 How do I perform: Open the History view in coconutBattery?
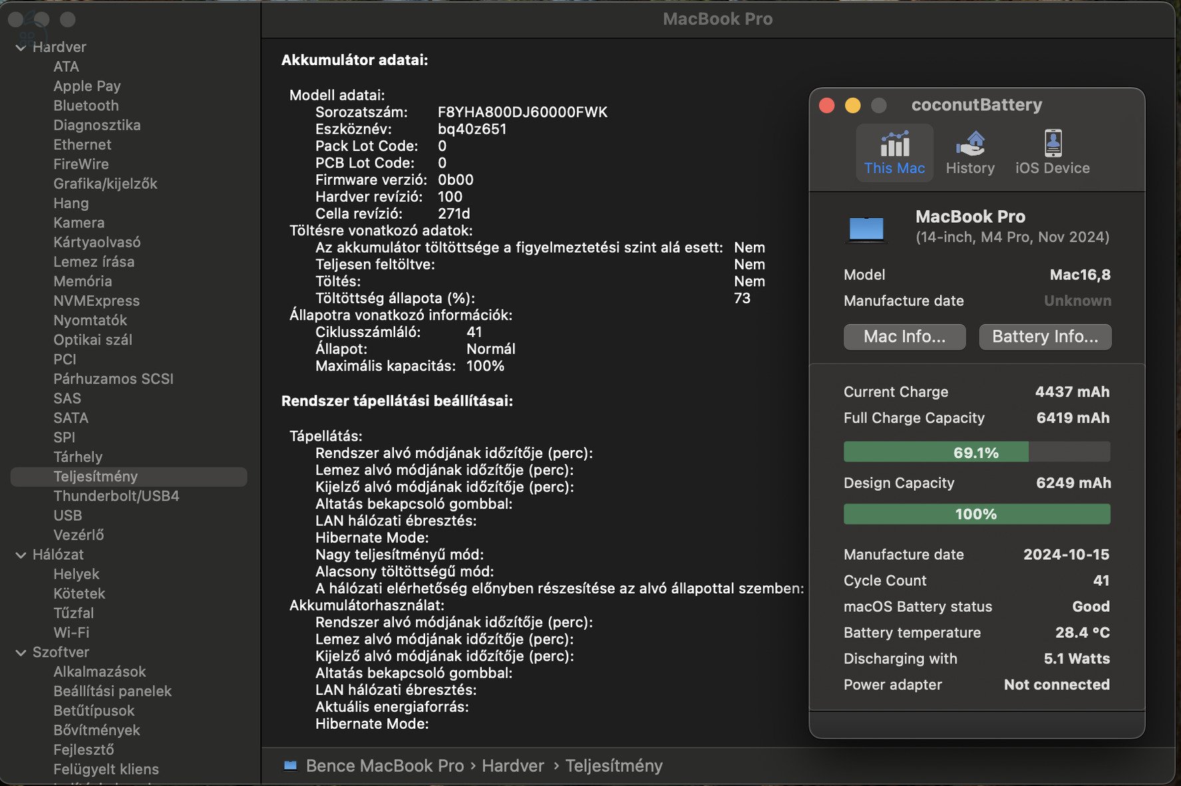pos(969,152)
